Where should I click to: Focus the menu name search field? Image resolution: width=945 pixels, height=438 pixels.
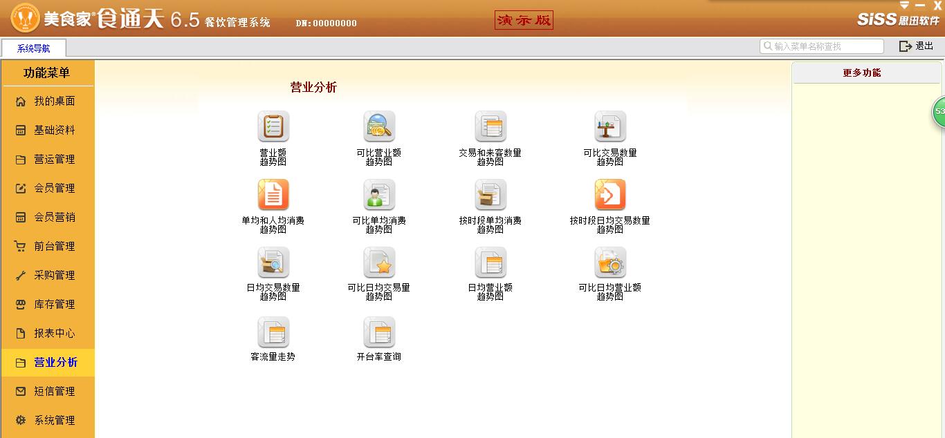click(822, 46)
